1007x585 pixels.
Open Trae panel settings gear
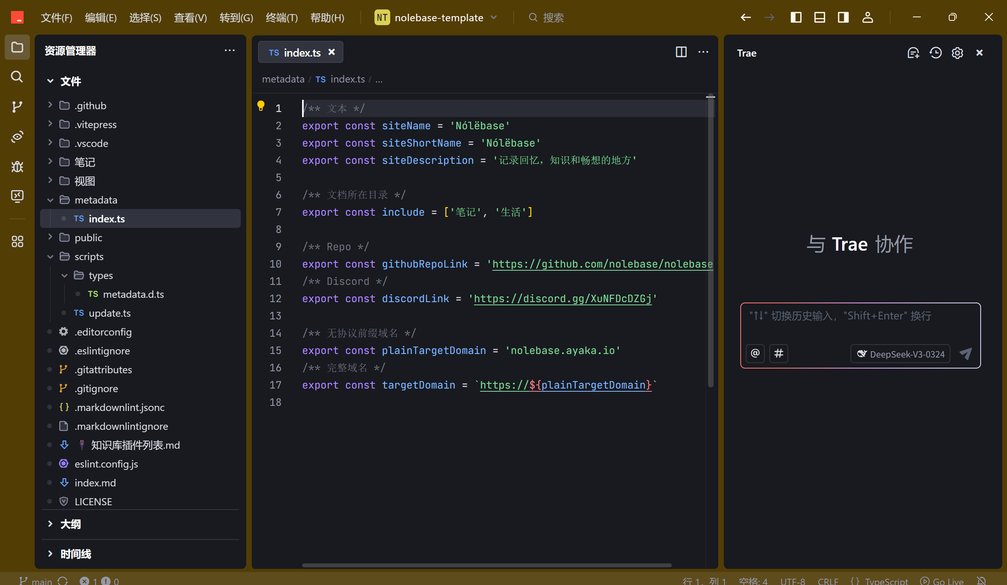pyautogui.click(x=957, y=53)
